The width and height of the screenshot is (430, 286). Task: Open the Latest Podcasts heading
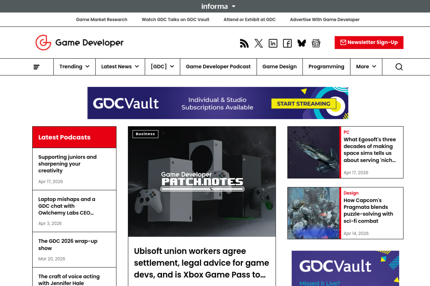(64, 137)
